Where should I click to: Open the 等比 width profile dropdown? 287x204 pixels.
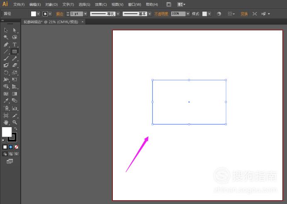coord(118,14)
